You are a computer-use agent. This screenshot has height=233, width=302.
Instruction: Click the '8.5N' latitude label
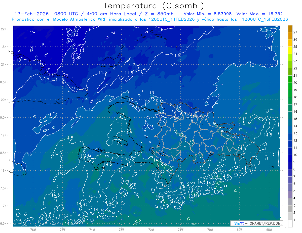pos(4,153)
